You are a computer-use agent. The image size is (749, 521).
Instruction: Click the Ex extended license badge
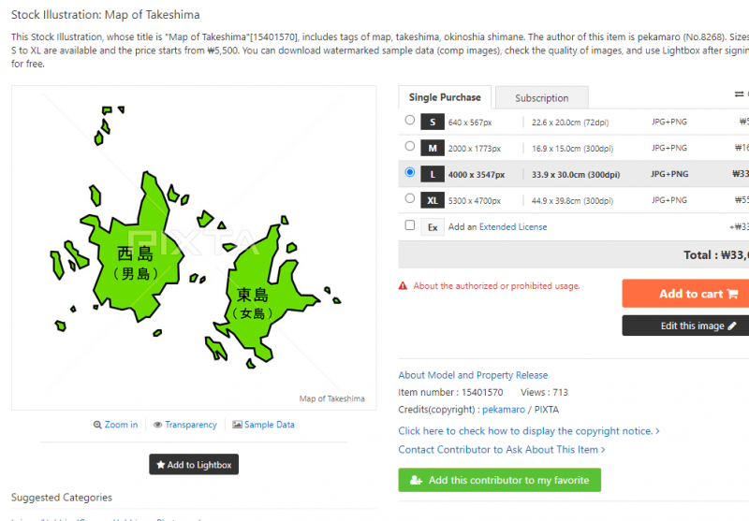click(x=433, y=226)
